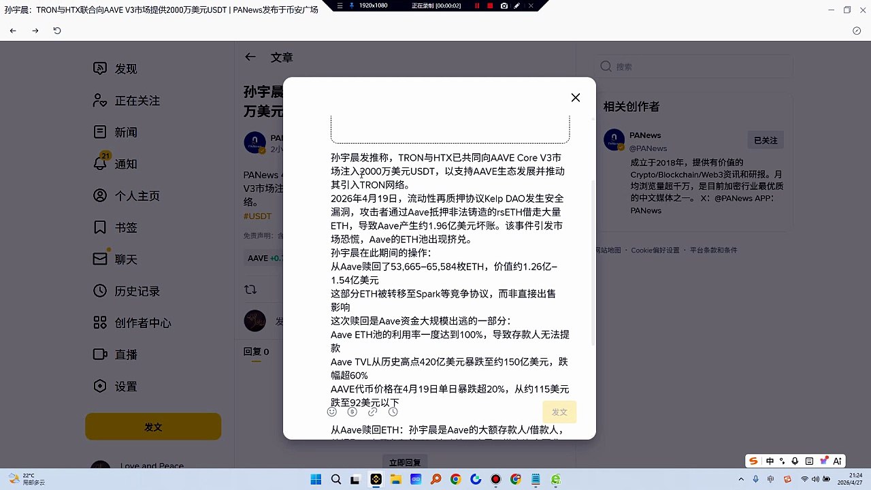Toggle the recorder toolbar pin
The height and width of the screenshot is (490, 871).
351,5
